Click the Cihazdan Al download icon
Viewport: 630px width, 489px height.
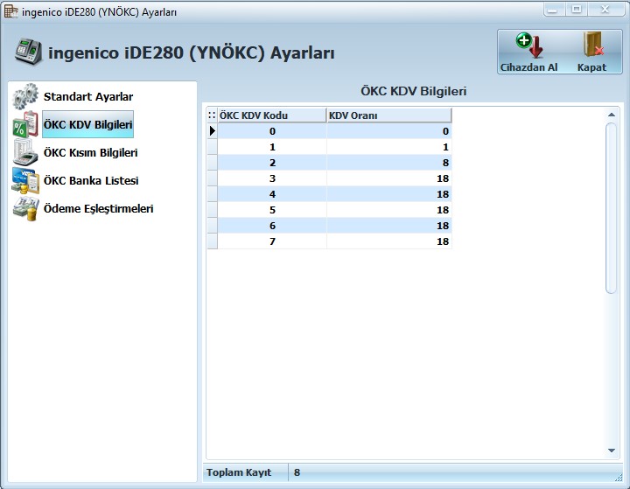[x=529, y=45]
